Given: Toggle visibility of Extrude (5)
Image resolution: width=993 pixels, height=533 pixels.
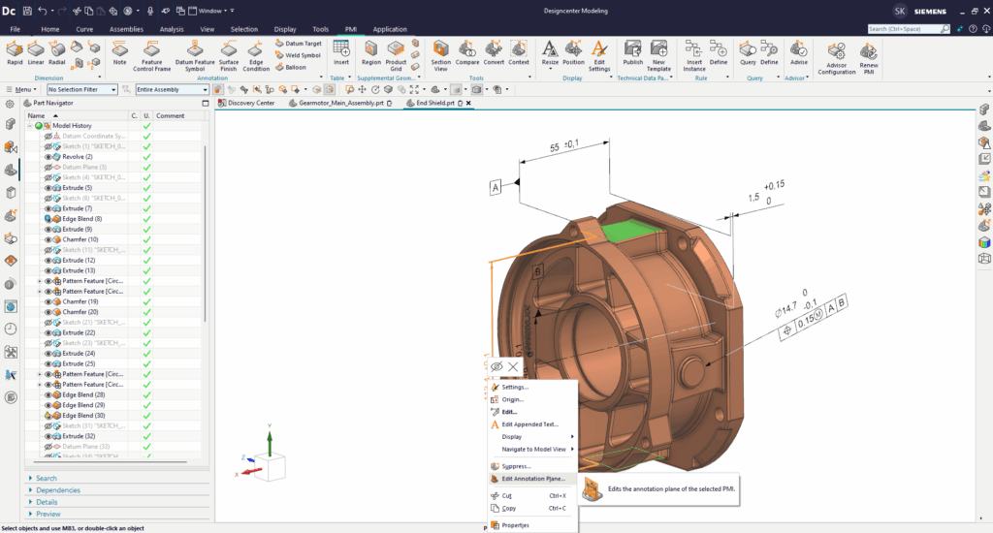Looking at the screenshot, I should coord(48,188).
